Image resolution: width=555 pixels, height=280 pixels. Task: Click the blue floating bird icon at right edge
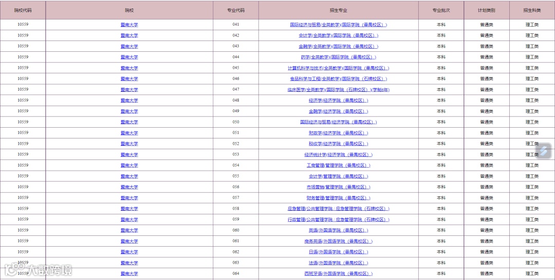click(x=544, y=151)
